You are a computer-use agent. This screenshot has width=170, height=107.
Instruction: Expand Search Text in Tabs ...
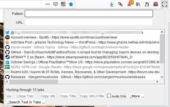[x=26, y=102]
